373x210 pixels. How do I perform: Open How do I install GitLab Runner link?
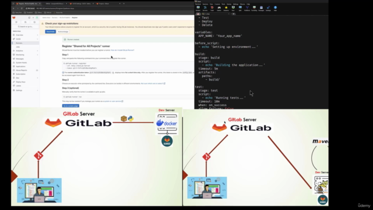122,50
